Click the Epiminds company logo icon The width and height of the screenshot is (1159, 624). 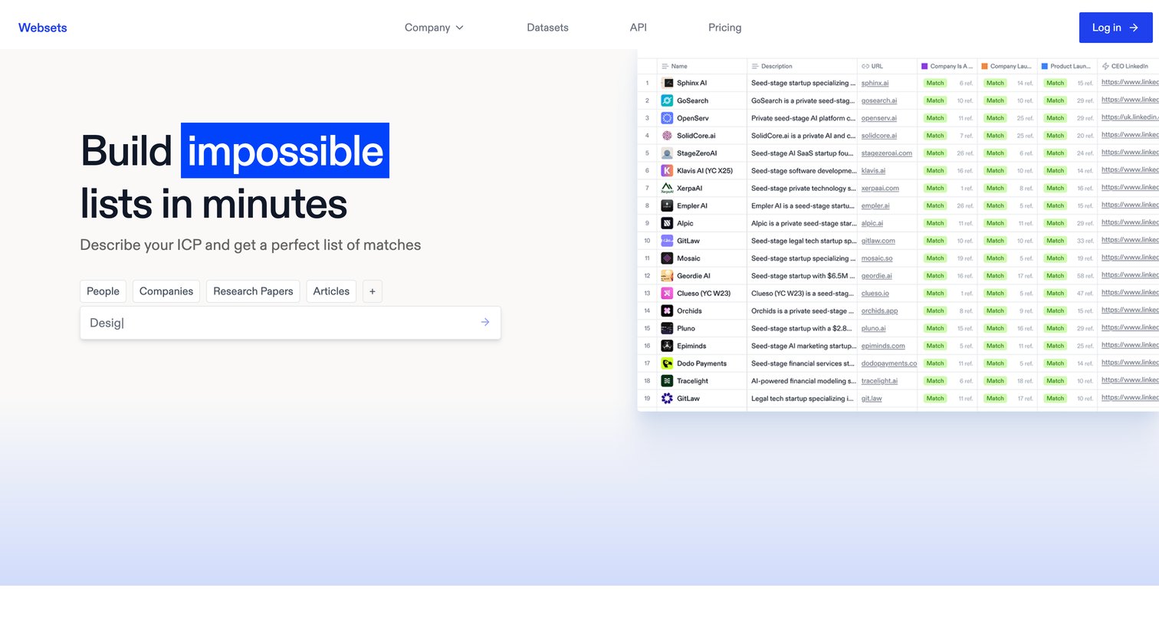pyautogui.click(x=668, y=346)
